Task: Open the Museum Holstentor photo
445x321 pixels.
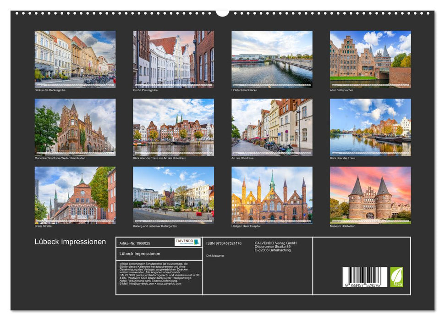Action: click(x=370, y=195)
